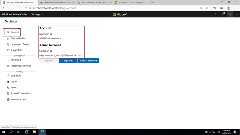Viewport: 240px width, 135px height.
Task: Click Windows Admin Center title link
Action: click(14, 14)
